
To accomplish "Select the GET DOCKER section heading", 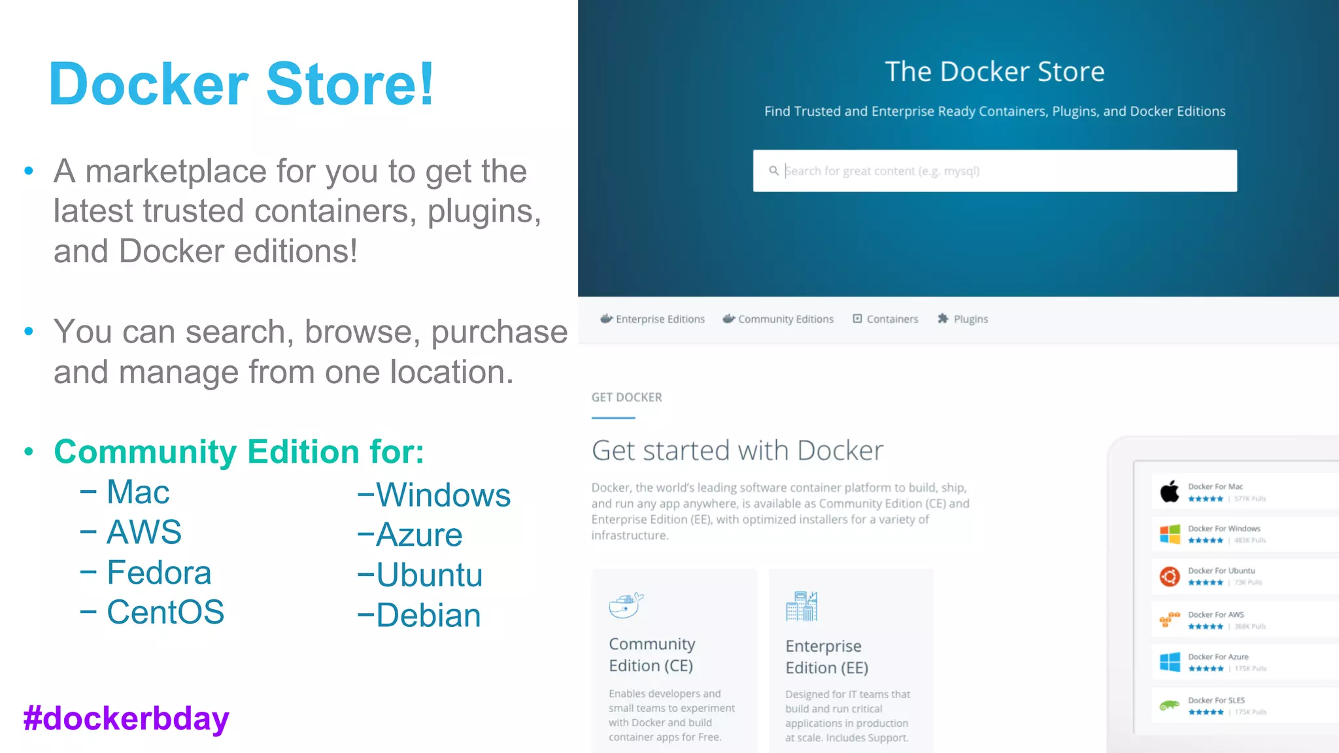I will [x=626, y=397].
